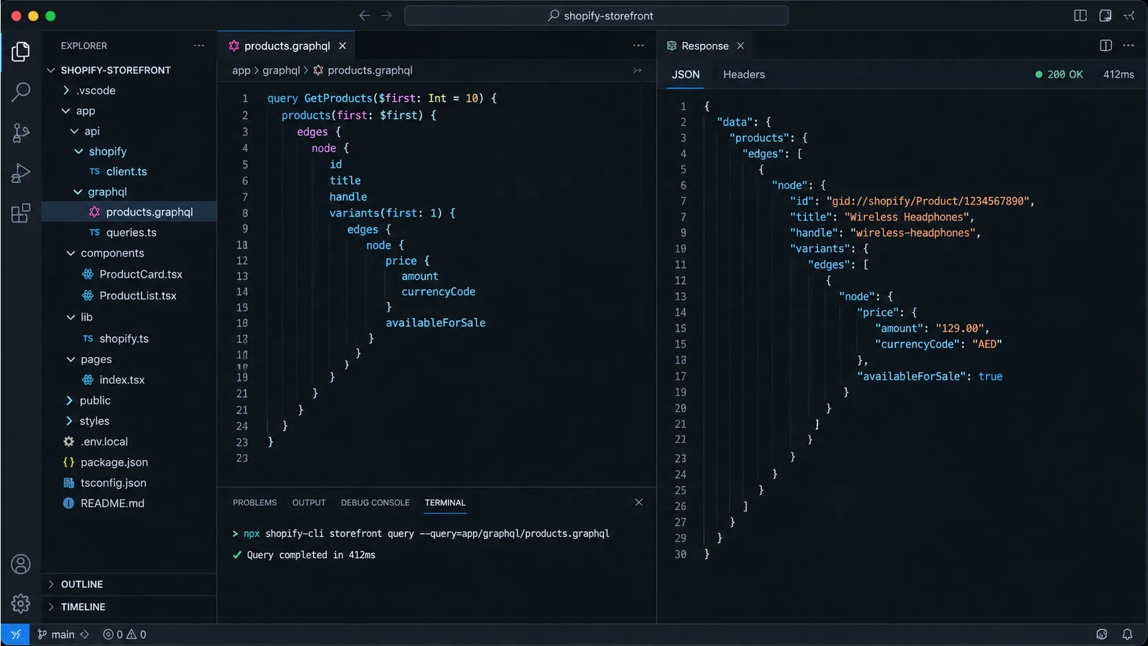This screenshot has height=646, width=1148.
Task: Switch to the Headers tab
Action: [x=744, y=74]
